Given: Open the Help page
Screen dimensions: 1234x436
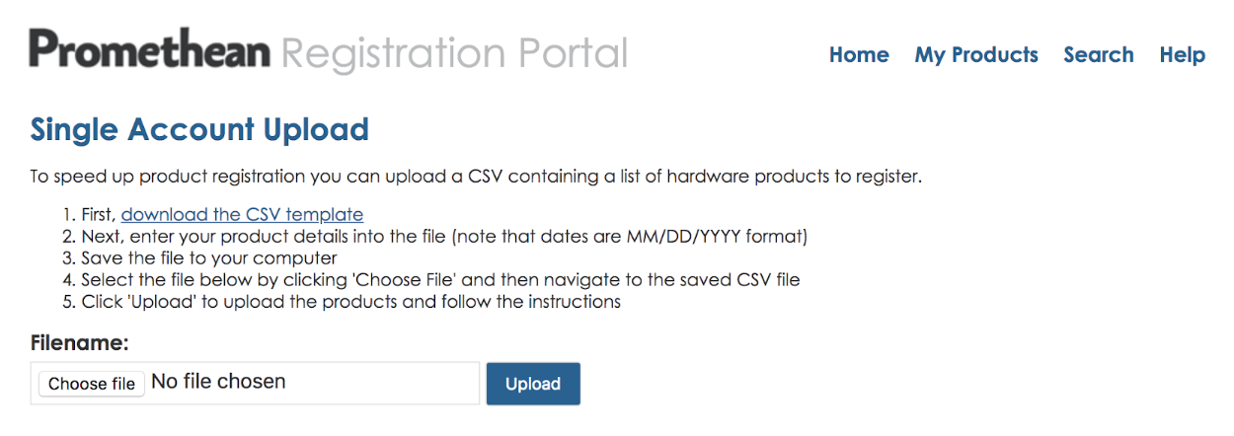Looking at the screenshot, I should coord(1183,55).
